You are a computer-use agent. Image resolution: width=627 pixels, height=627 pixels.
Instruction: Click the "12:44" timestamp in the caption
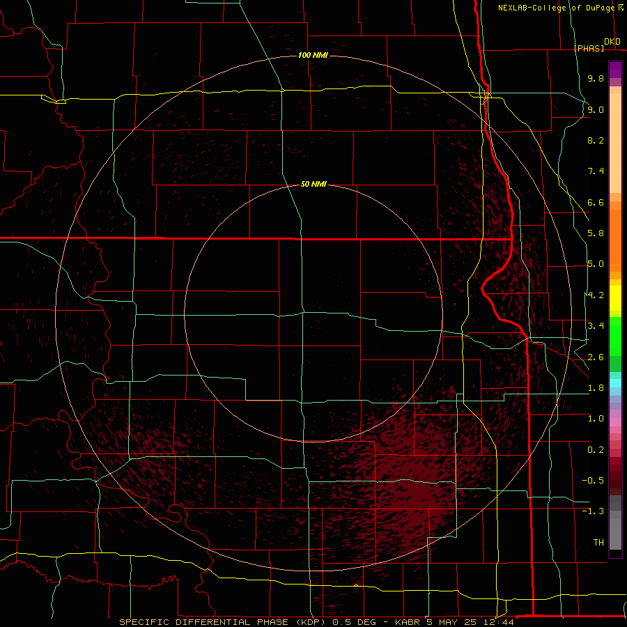500,622
